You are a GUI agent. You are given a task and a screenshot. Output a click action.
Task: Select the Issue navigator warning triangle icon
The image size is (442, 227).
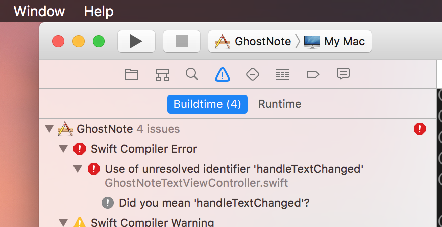tap(223, 74)
